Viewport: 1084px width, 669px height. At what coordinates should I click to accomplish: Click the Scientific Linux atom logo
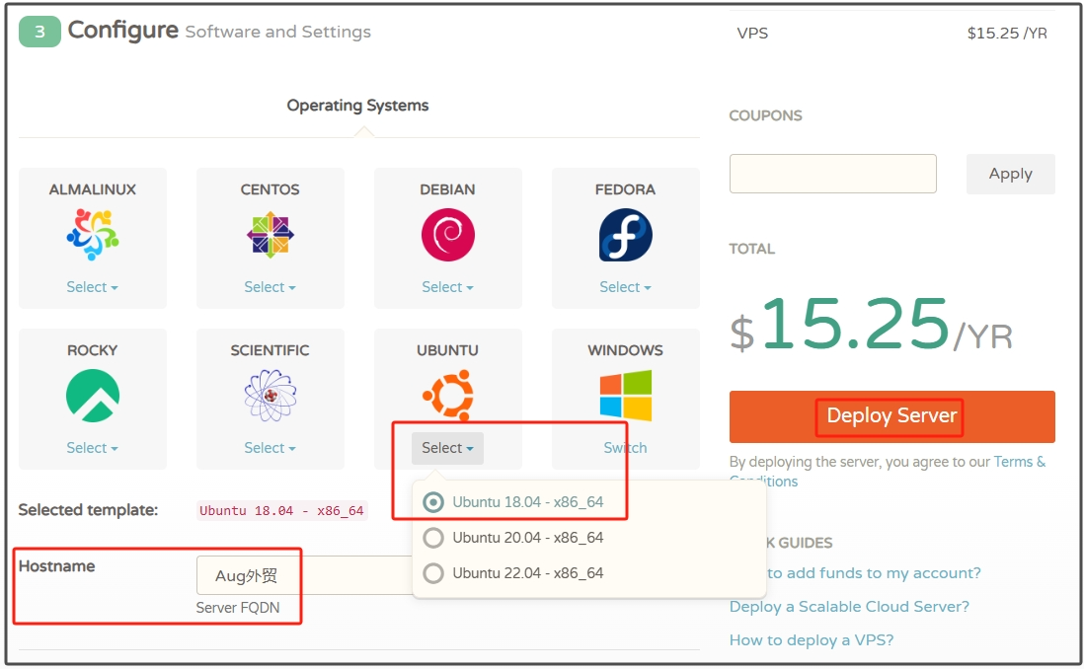click(271, 396)
